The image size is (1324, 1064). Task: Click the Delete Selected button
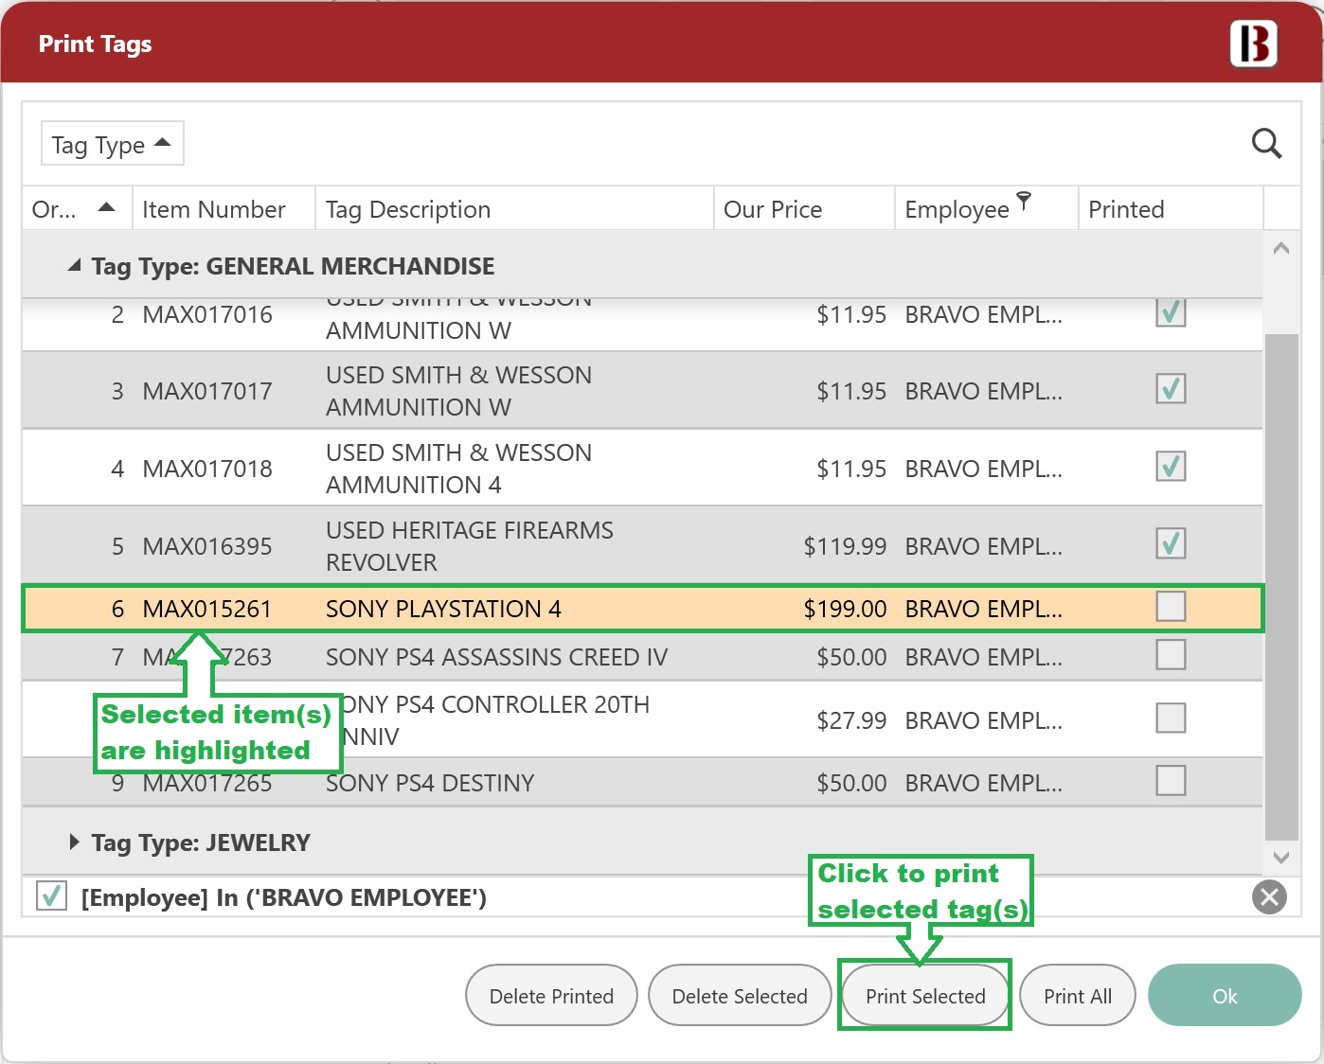coord(740,995)
